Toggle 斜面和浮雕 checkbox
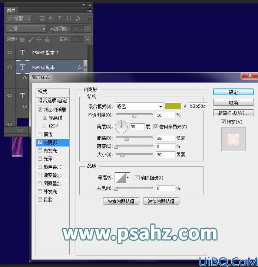Screen dimensions: 258x267 coord(40,109)
